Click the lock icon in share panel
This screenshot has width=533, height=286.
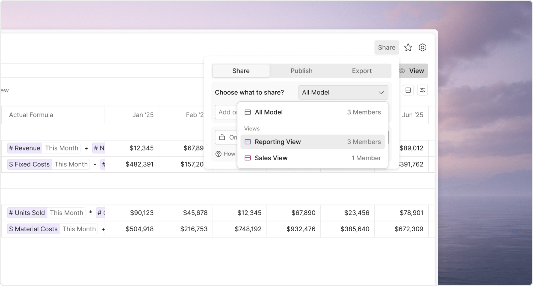coord(222,137)
